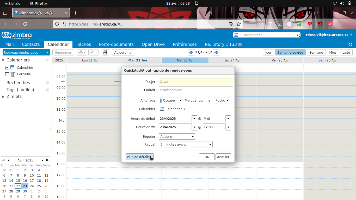Jump forward one year in mini calendar
The image size is (356, 200).
point(47,160)
